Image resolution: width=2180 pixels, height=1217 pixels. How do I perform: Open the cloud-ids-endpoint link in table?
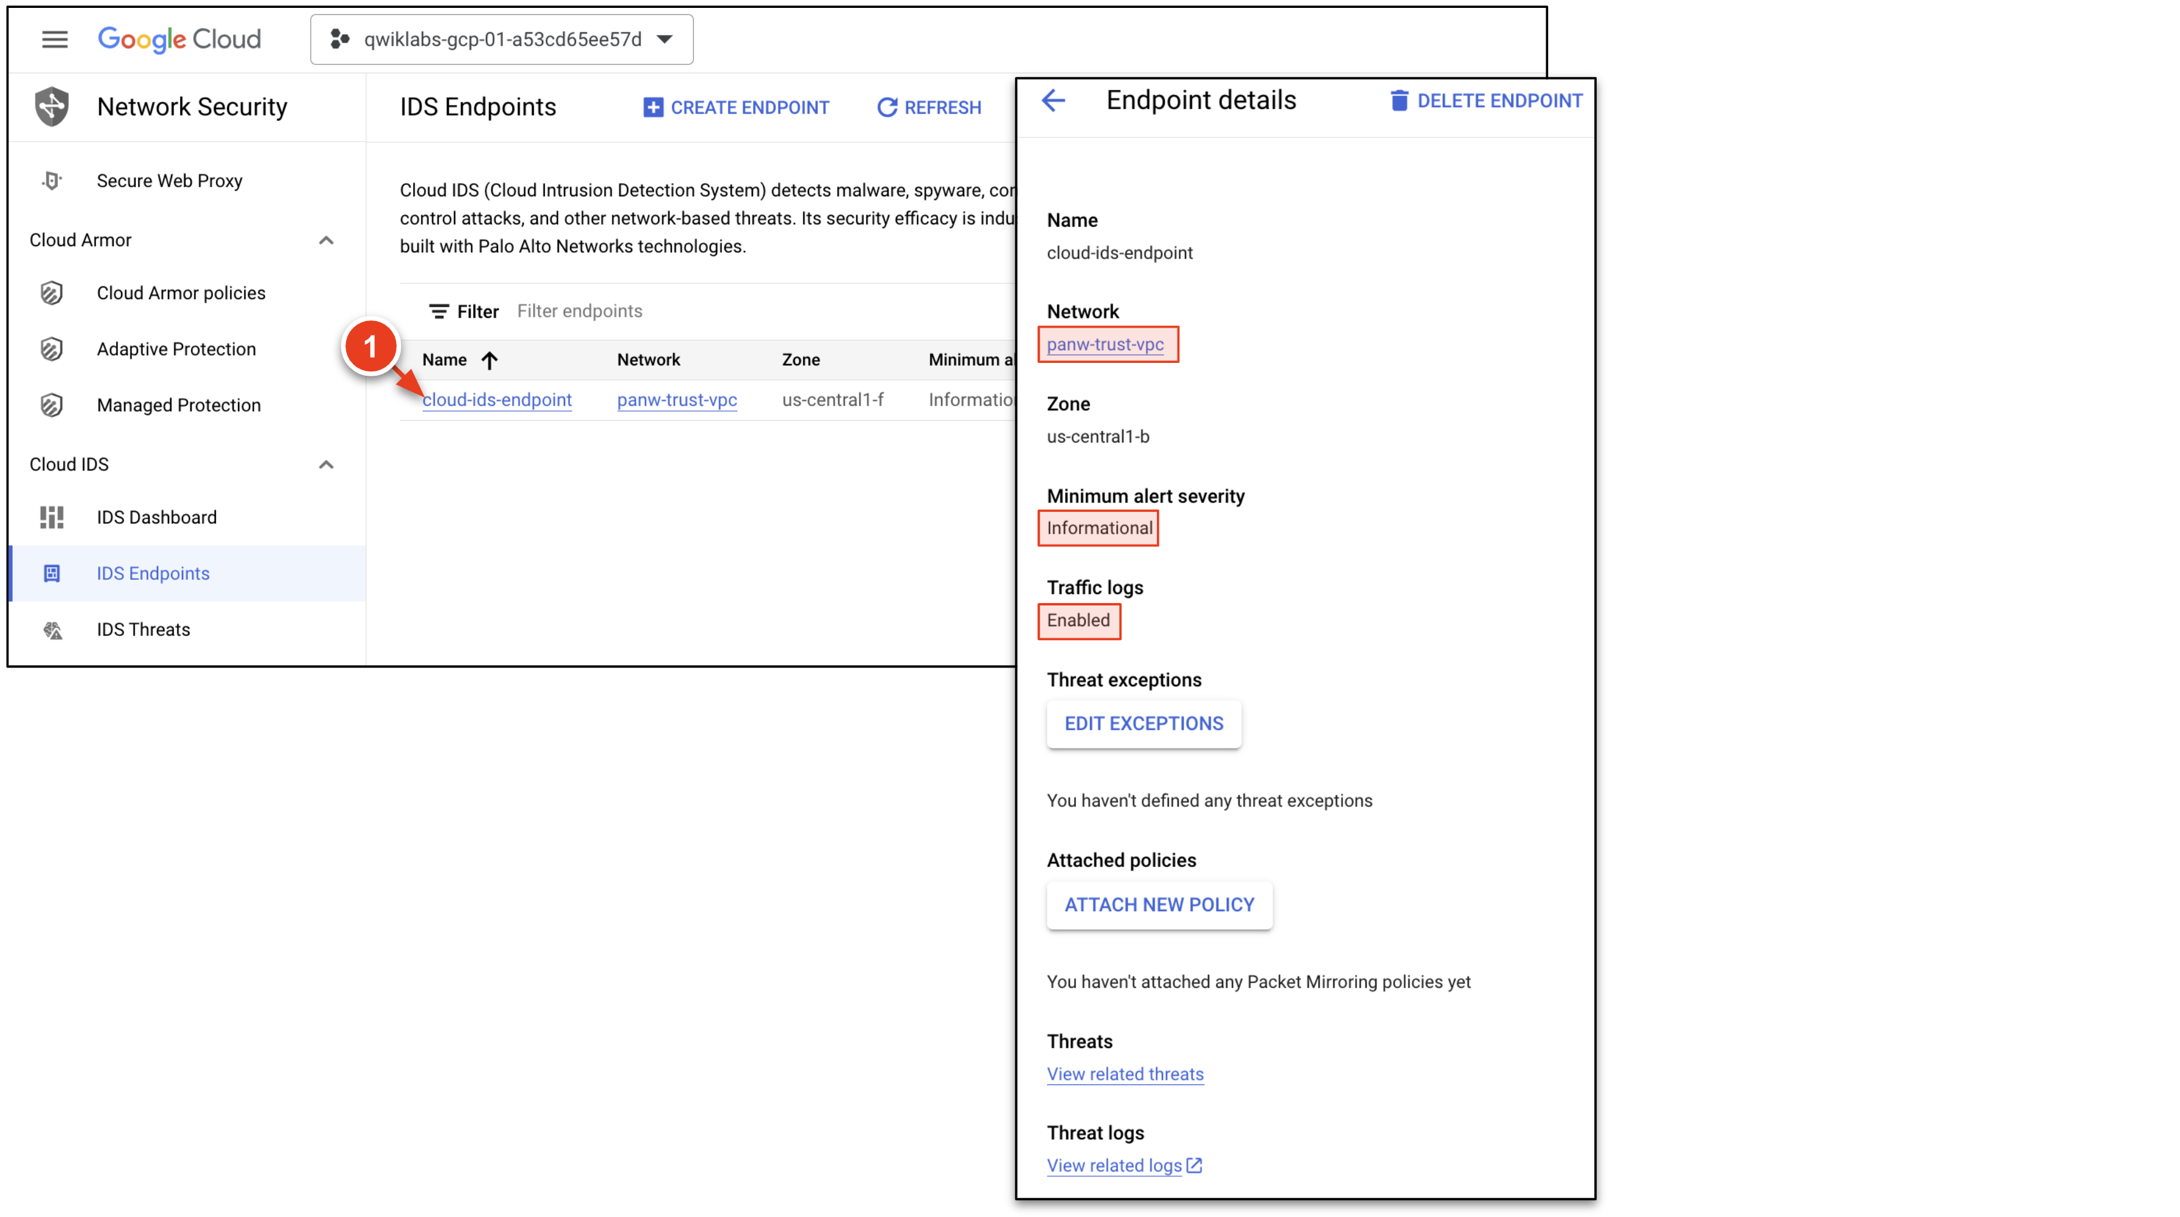(497, 399)
